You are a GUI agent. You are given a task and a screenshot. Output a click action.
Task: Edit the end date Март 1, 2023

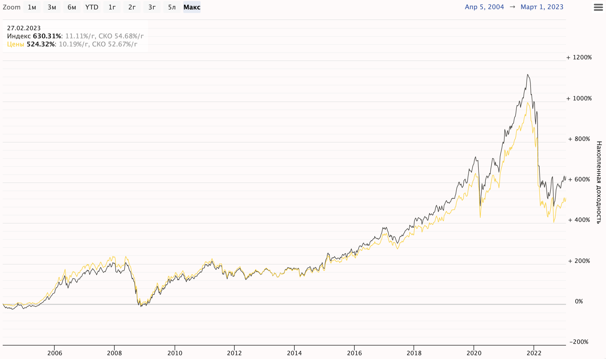click(x=542, y=7)
